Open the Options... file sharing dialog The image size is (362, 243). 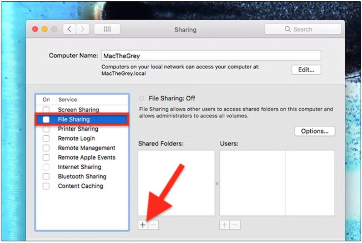tap(314, 131)
